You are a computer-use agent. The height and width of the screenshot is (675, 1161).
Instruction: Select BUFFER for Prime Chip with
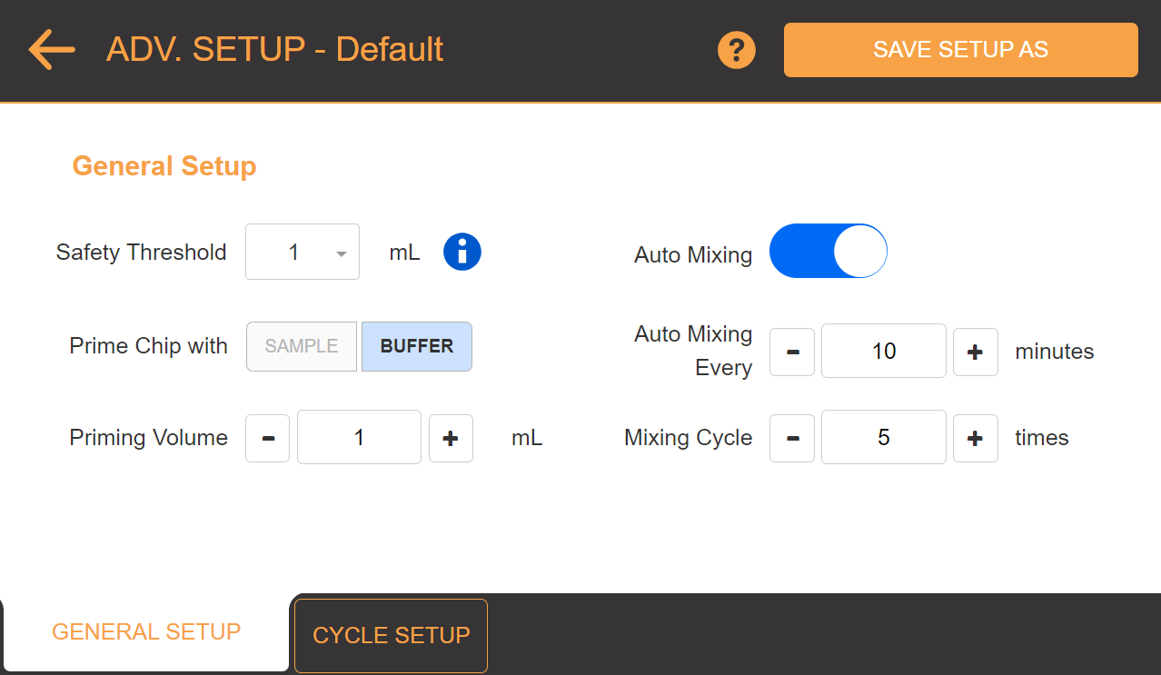click(417, 346)
